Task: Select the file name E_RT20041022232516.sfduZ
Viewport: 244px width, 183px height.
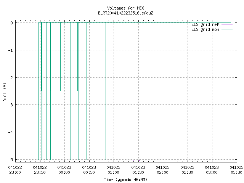Action: (x=125, y=13)
